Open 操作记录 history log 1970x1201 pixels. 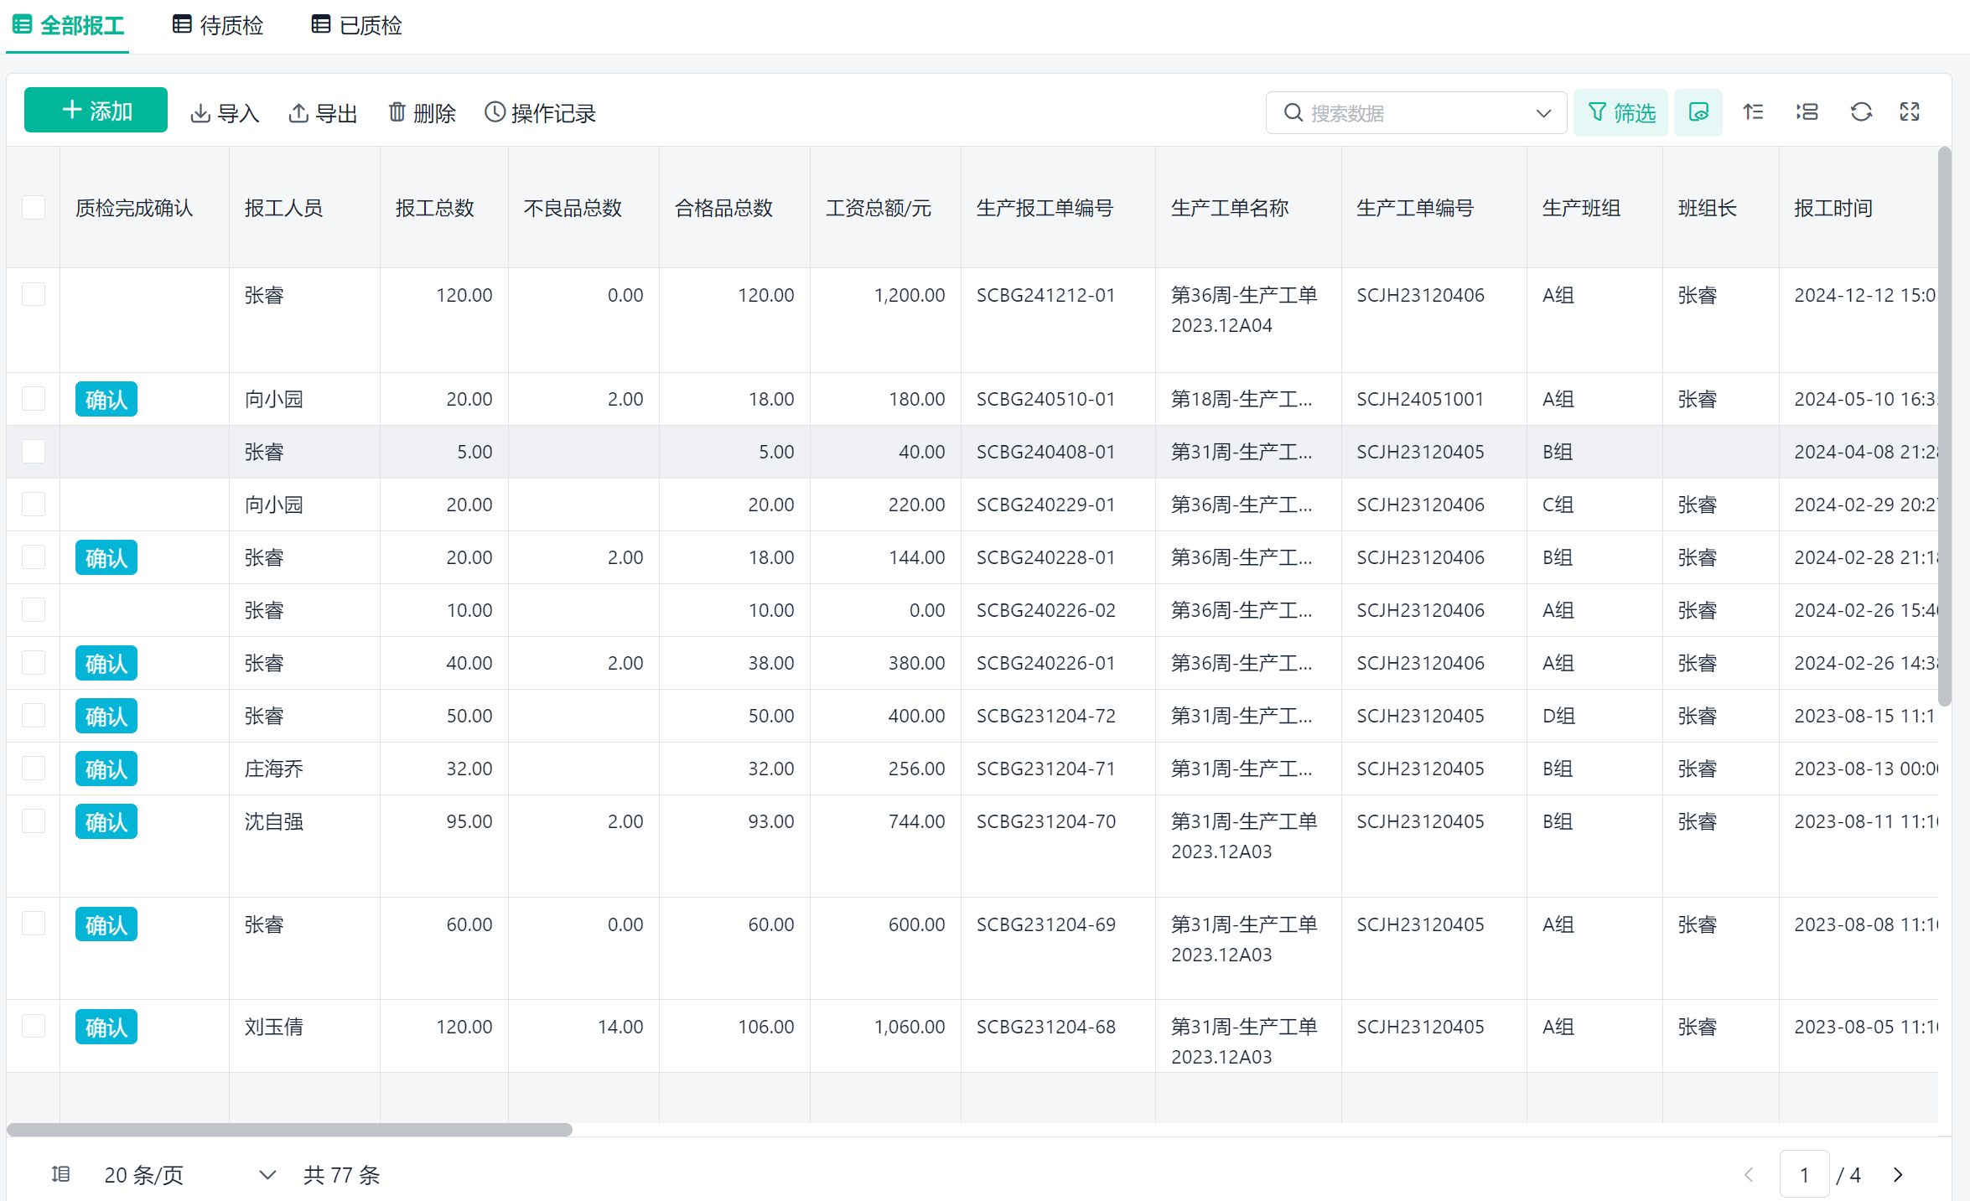tap(541, 113)
